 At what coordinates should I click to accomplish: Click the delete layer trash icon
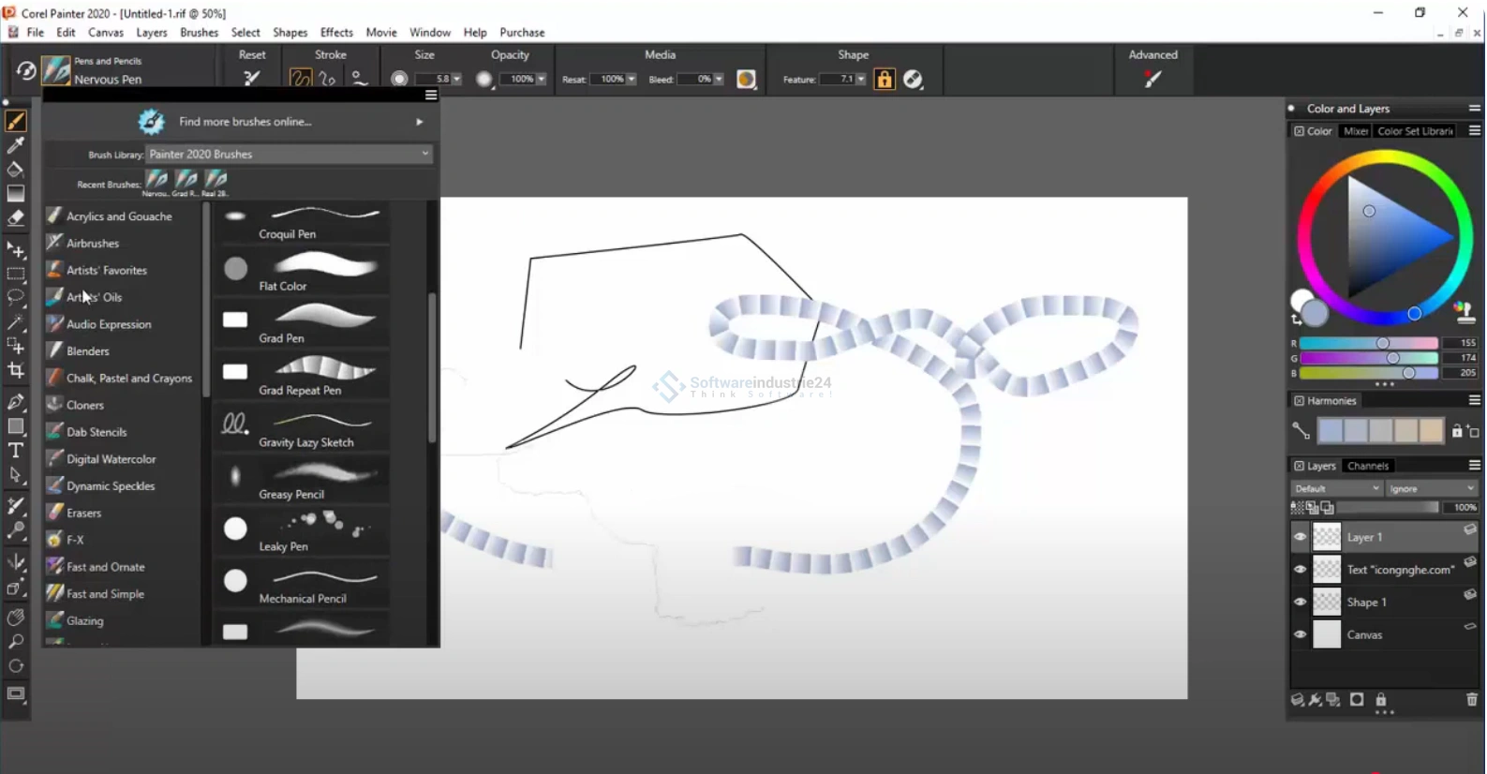pos(1471,700)
